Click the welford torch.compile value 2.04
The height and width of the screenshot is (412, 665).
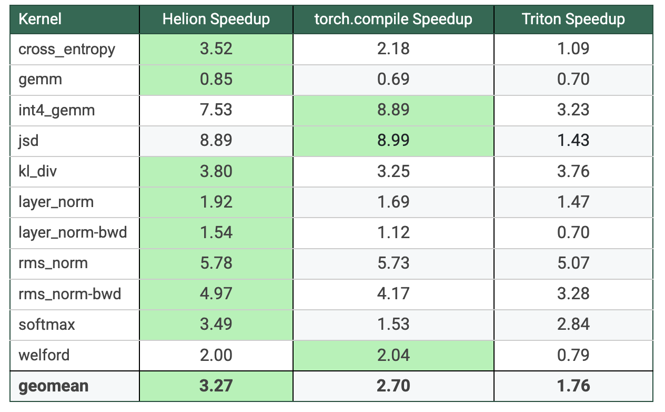point(393,355)
